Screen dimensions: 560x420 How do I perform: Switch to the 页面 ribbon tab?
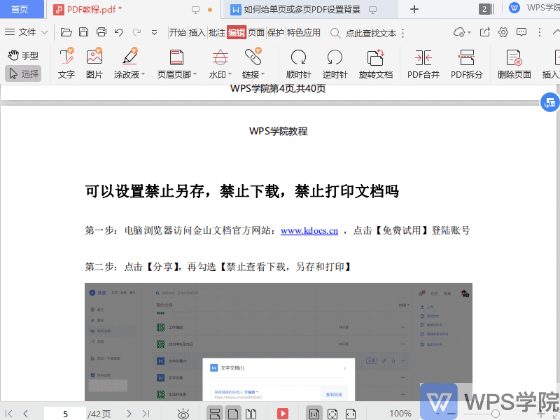[x=256, y=32]
